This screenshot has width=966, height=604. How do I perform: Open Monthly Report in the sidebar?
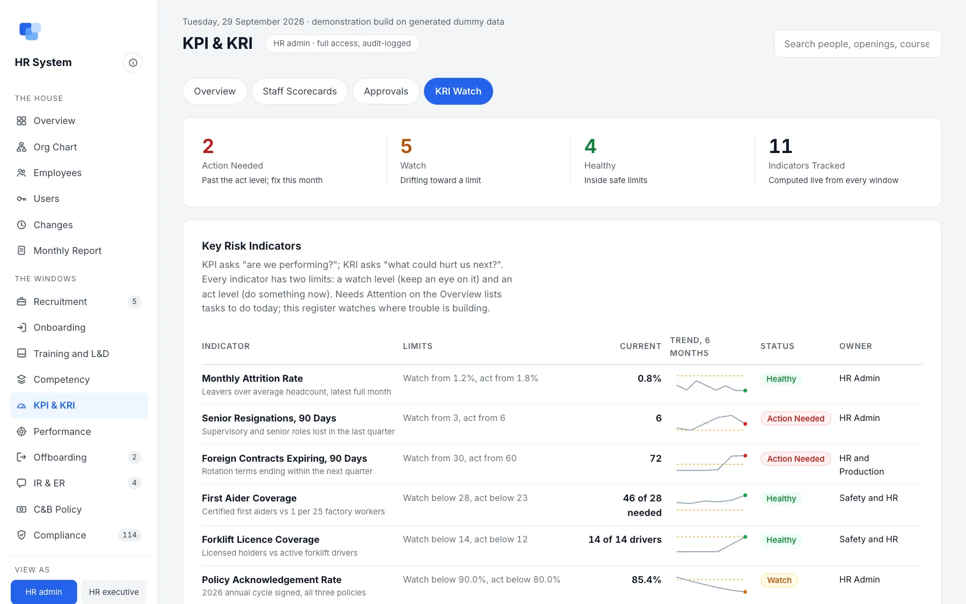(79, 251)
